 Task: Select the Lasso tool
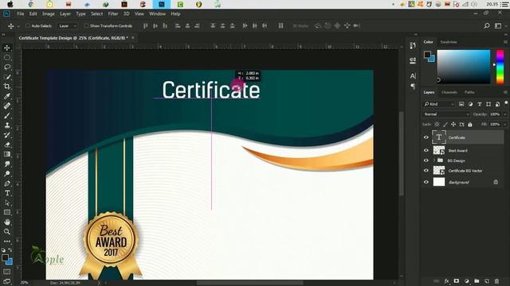point(7,67)
